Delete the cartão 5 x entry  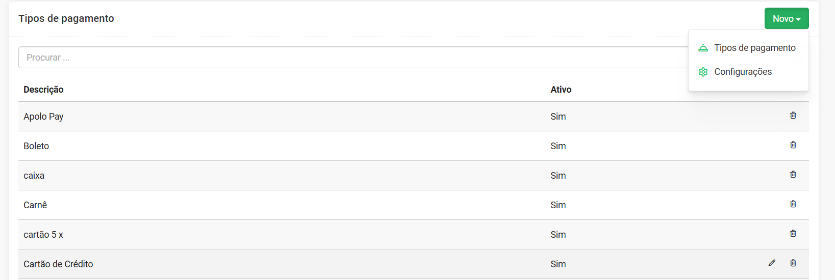tap(793, 234)
